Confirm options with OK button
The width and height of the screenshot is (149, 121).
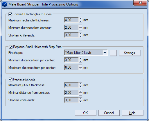coord(85,113)
